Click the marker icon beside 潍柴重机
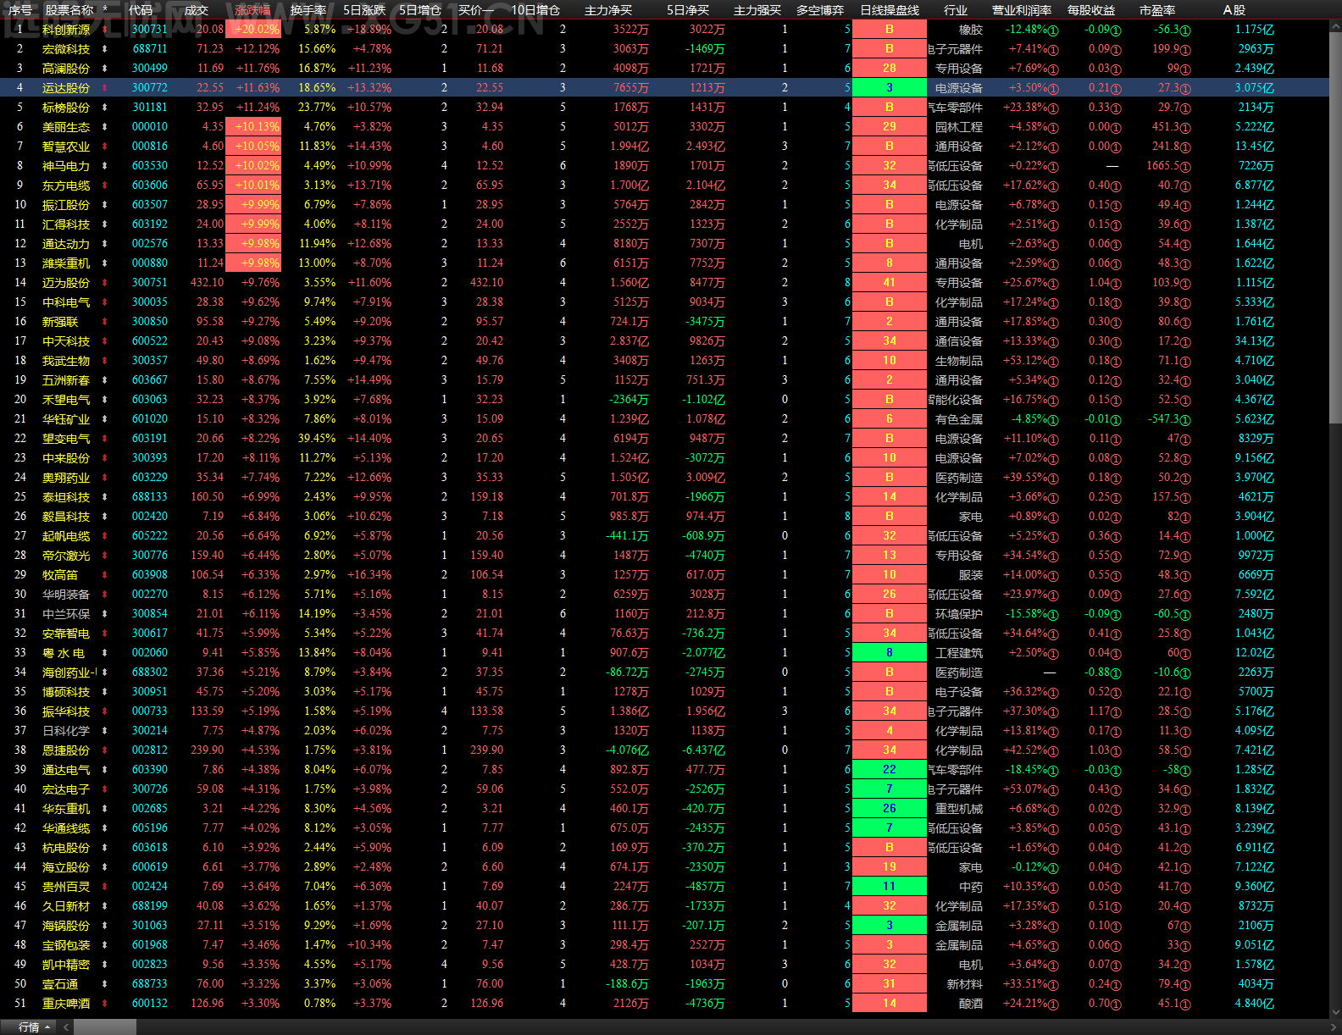 tap(105, 263)
